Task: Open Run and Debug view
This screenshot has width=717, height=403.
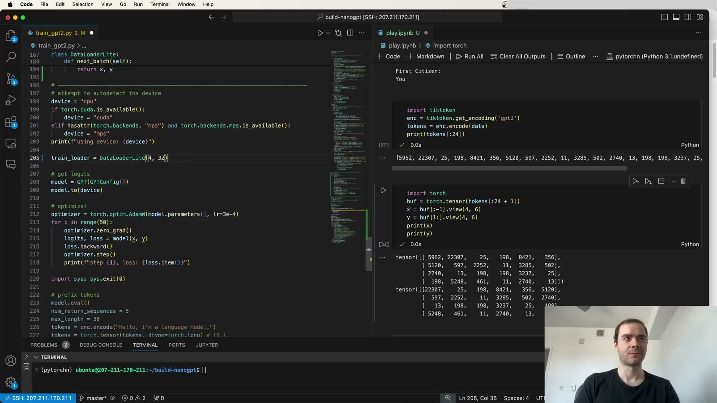Action: (11, 100)
